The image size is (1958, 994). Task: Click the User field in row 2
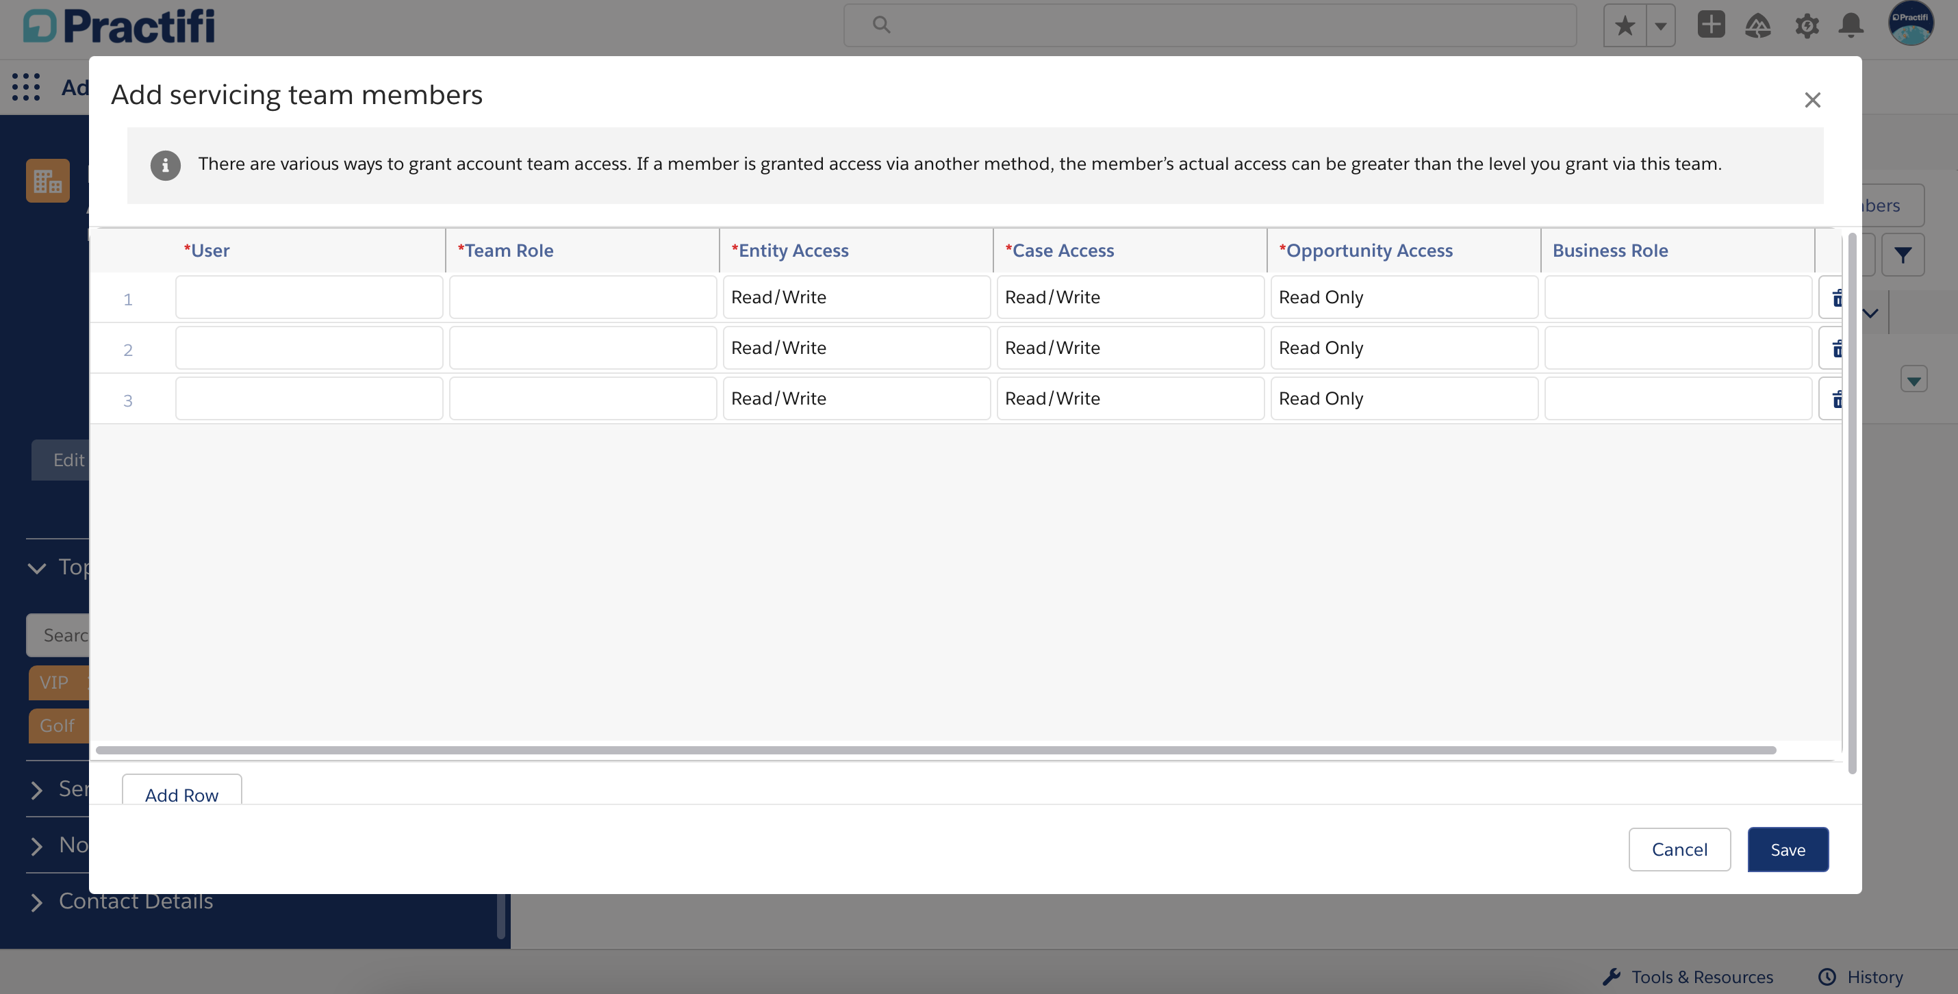point(309,348)
